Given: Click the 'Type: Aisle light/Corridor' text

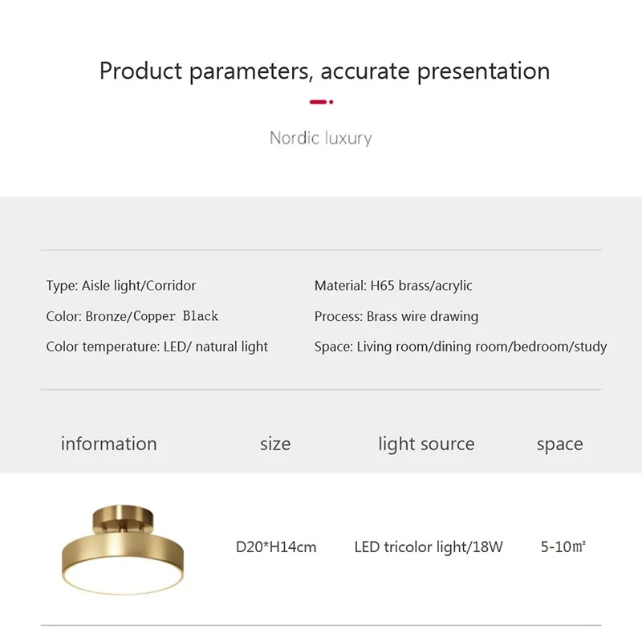Looking at the screenshot, I should 121,286.
